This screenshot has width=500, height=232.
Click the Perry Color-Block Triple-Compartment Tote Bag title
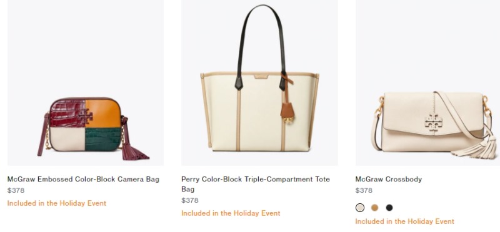pyautogui.click(x=256, y=184)
